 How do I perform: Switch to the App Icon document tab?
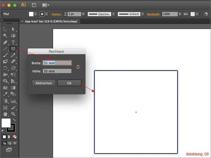(51, 21)
